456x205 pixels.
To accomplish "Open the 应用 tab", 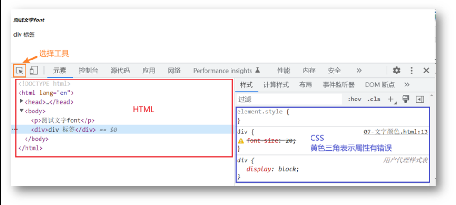I will [149, 71].
